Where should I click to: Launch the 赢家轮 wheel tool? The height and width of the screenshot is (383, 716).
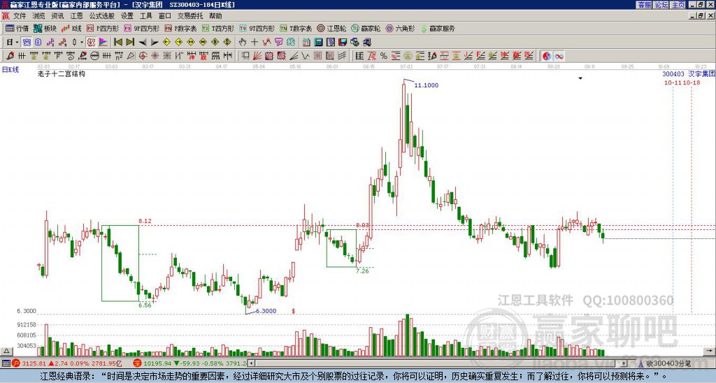pyautogui.click(x=366, y=28)
